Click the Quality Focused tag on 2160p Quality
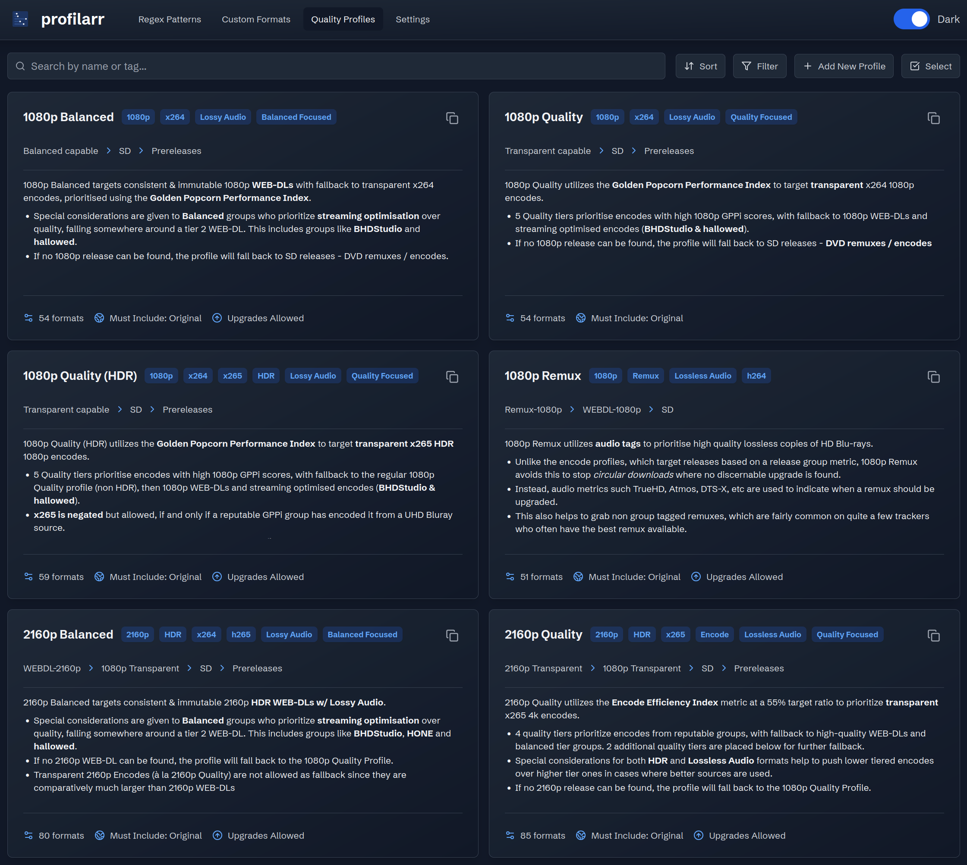Viewport: 967px width, 865px height. [x=847, y=634]
